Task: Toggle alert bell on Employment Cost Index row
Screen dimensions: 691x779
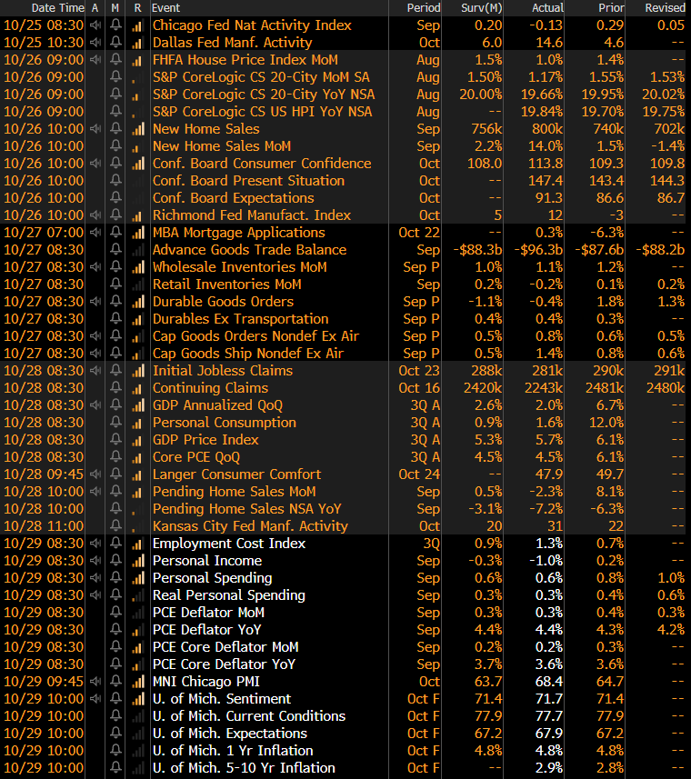Action: [115, 544]
